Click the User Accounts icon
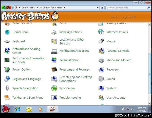Viewport: 152px width, 118px height. click(101, 97)
